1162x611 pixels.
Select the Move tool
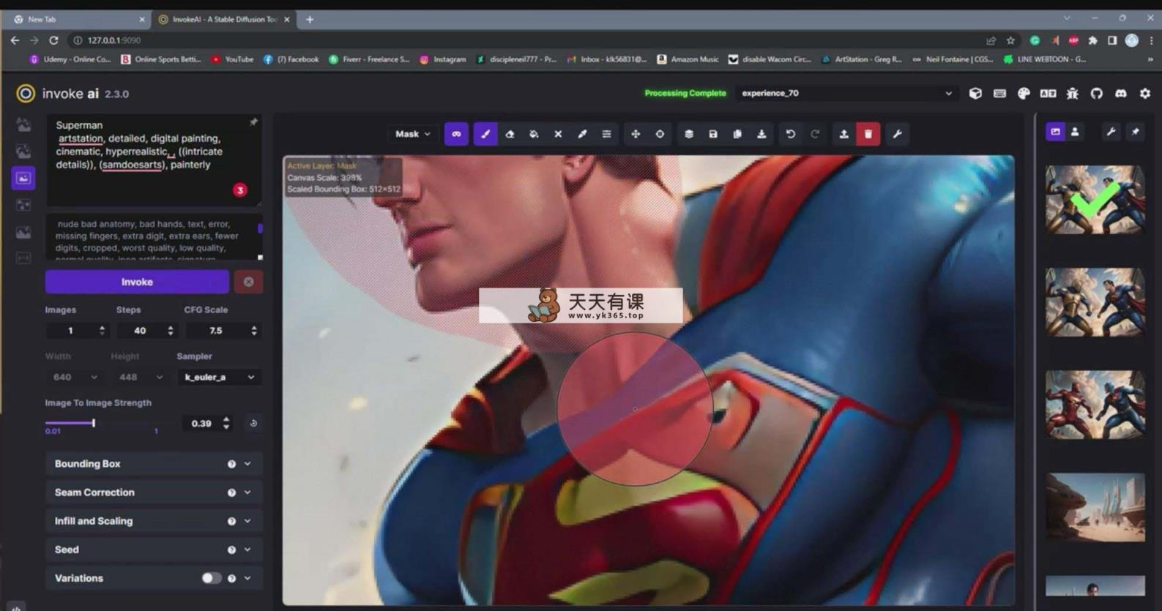(x=636, y=134)
